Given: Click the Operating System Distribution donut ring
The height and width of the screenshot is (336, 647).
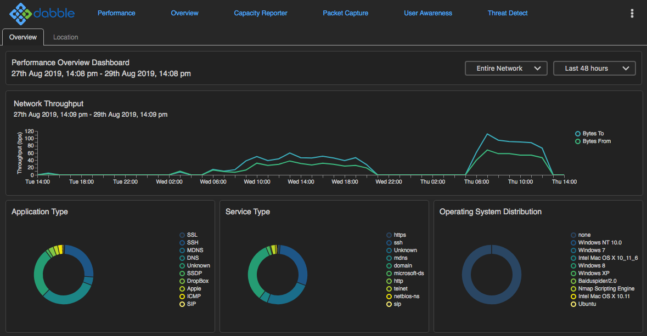Looking at the screenshot, I should 465,274.
